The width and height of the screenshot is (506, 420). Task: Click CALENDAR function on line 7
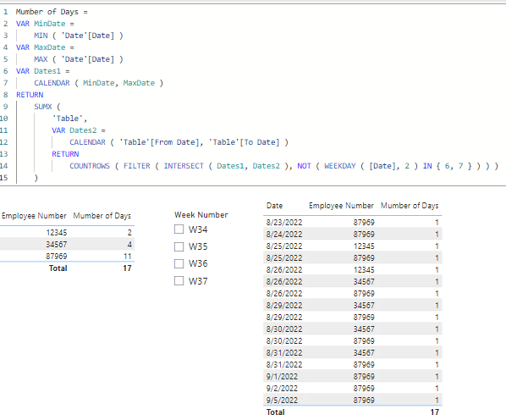[52, 83]
